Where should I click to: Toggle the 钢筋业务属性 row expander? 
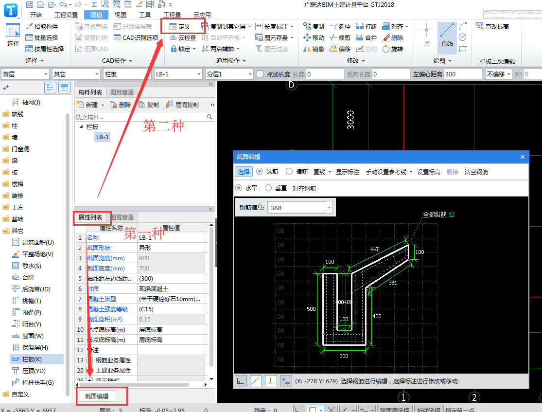[89, 360]
